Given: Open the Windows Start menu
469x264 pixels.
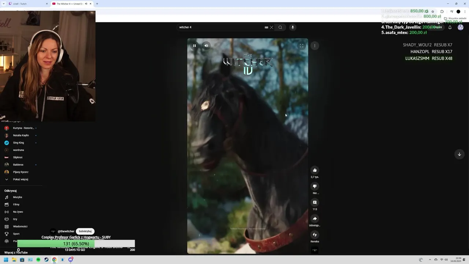Looking at the screenshot, I should coord(6,260).
